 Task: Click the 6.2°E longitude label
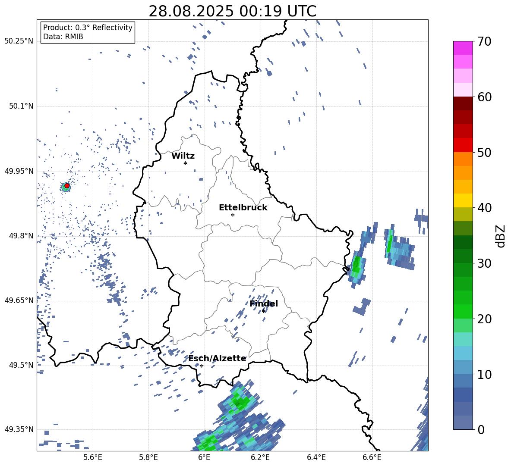point(260,457)
